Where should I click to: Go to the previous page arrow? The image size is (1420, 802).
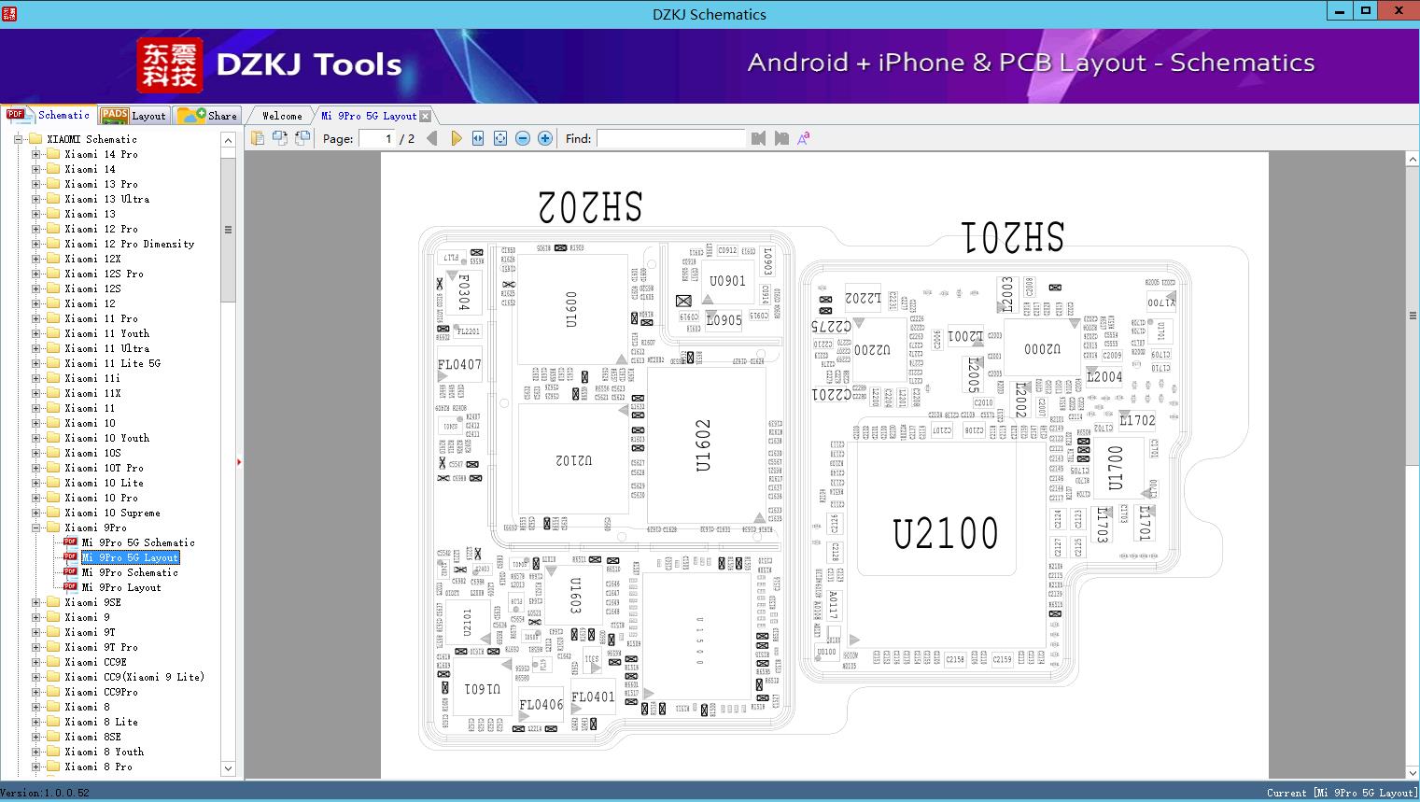pos(431,138)
